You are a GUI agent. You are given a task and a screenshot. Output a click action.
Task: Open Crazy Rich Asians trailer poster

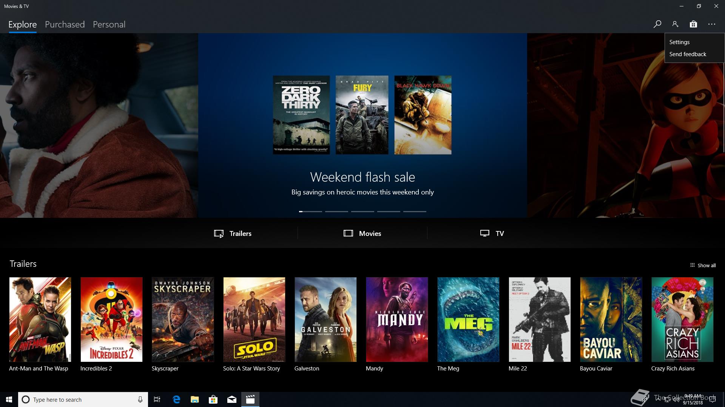pyautogui.click(x=682, y=320)
